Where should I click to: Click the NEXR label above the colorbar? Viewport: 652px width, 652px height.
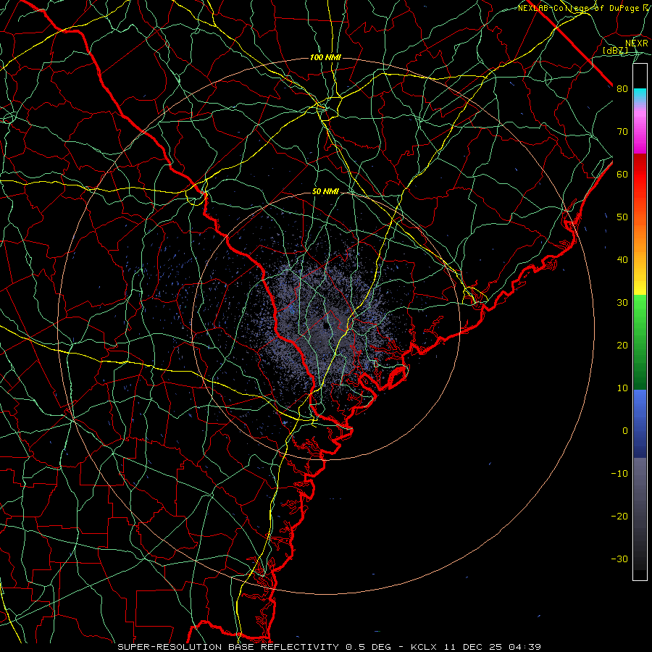(x=637, y=43)
